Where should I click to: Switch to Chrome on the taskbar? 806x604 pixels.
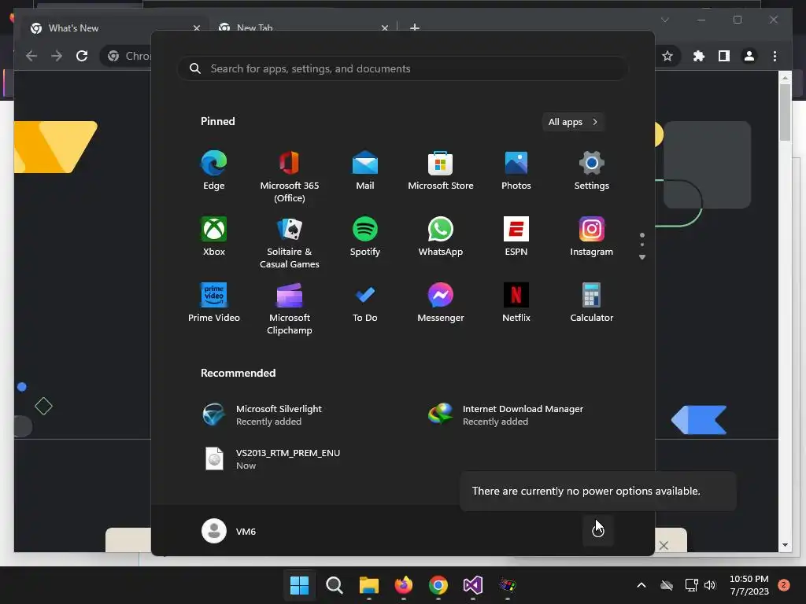(438, 585)
